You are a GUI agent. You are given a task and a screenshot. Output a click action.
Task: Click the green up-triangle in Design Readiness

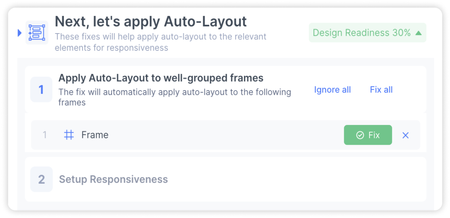[418, 33]
